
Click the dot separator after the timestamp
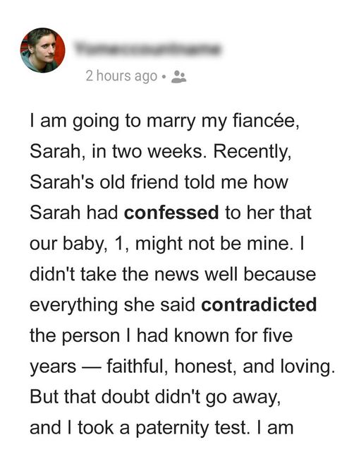click(164, 77)
